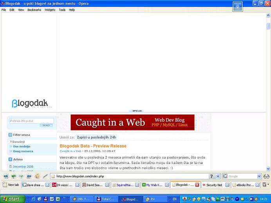Click the Pretraži Blogodak search box

(x=31, y=121)
